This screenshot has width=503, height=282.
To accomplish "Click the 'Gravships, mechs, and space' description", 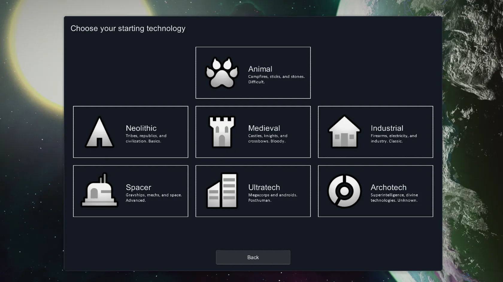I will [x=154, y=198].
